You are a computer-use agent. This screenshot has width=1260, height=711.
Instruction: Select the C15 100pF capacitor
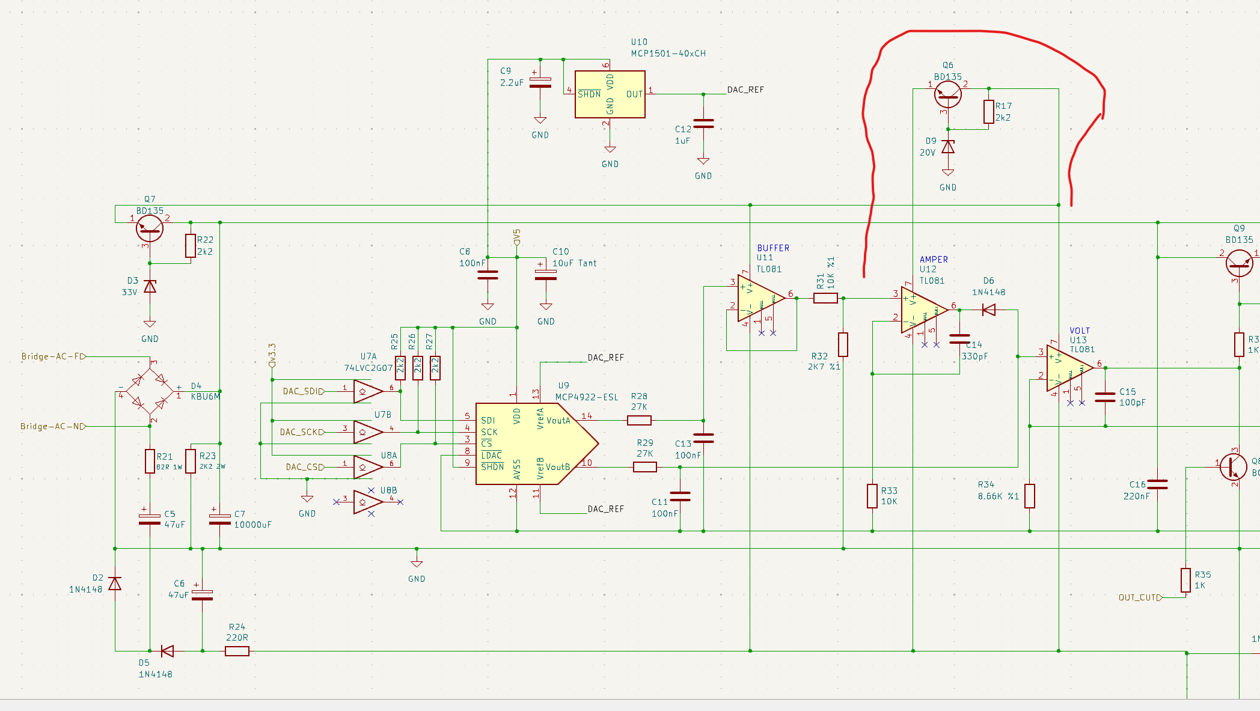coord(1105,397)
